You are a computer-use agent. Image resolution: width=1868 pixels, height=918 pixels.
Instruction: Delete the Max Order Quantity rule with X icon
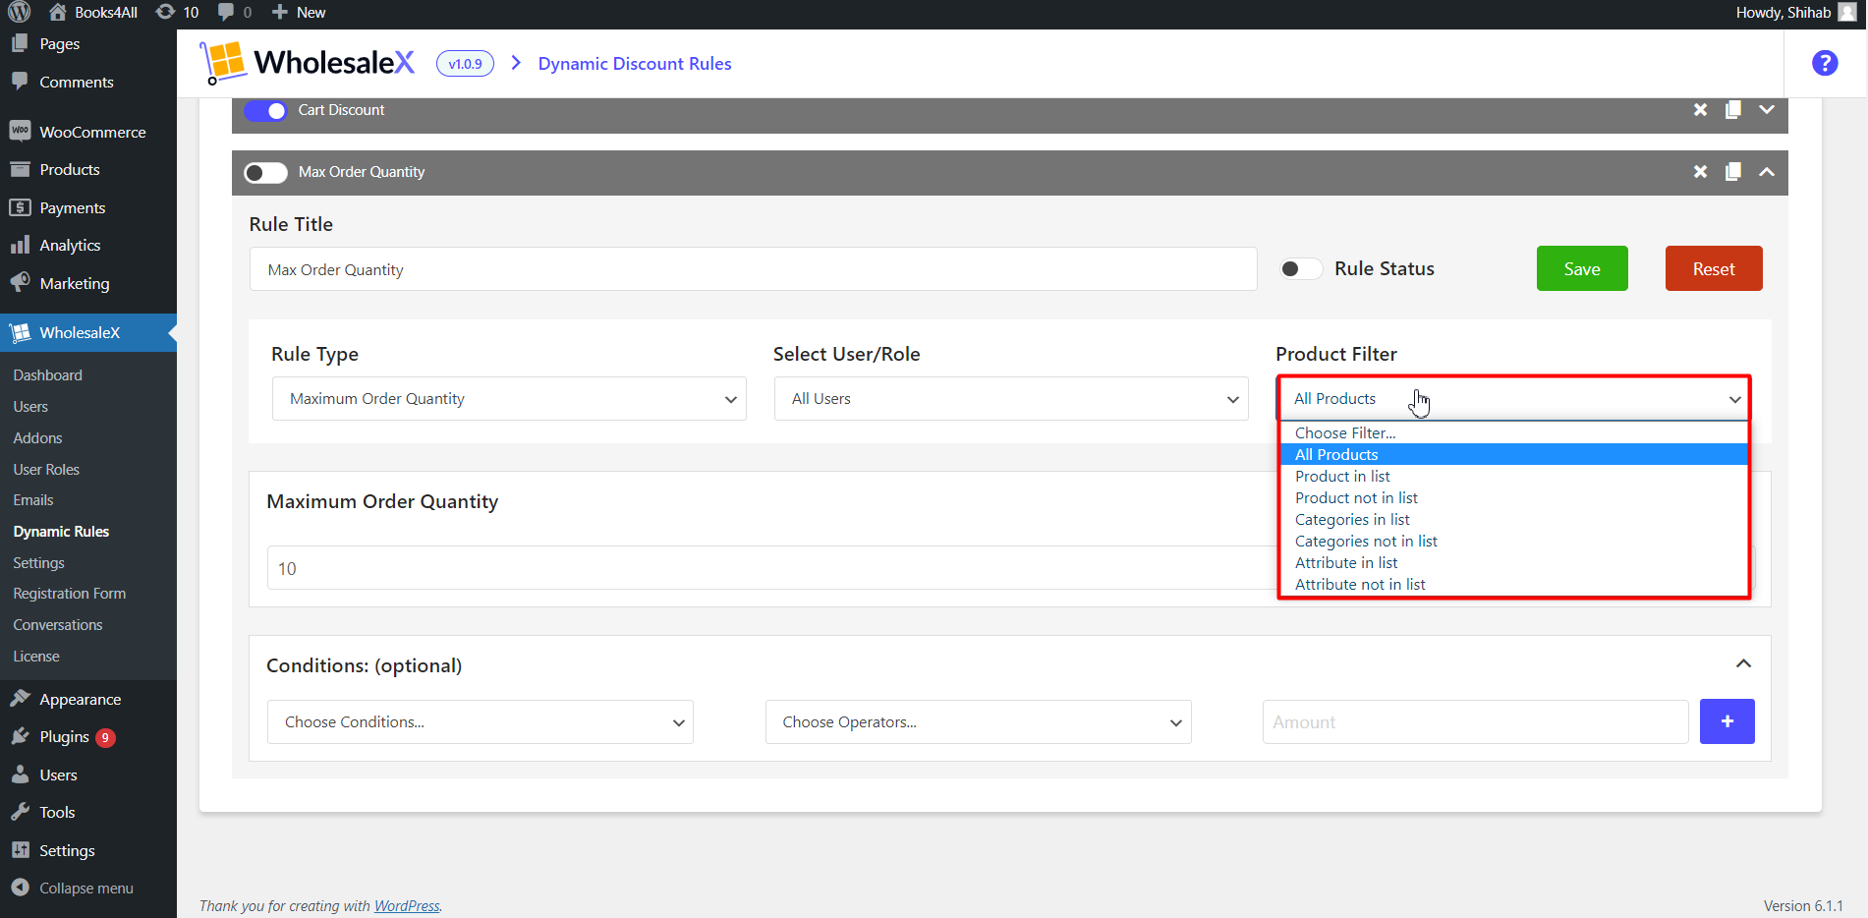[x=1700, y=172]
